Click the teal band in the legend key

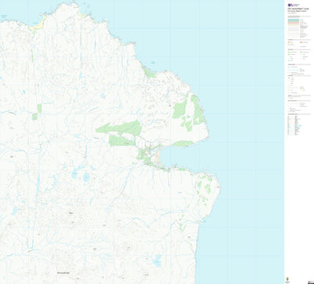[294, 20]
